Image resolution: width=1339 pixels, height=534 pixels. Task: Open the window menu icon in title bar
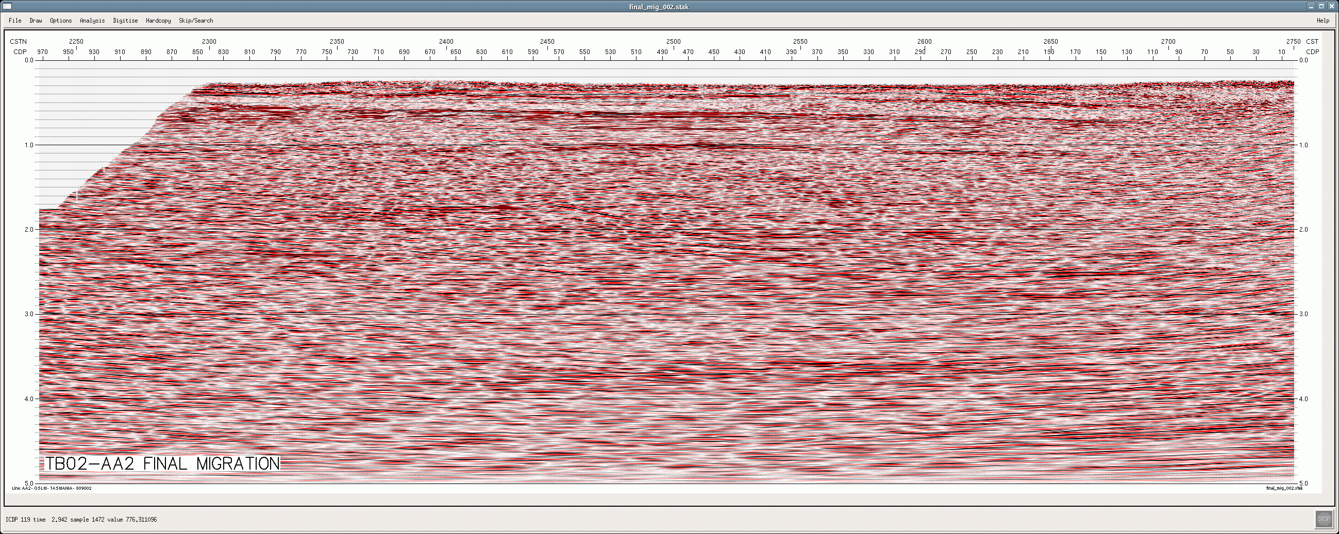coord(7,6)
